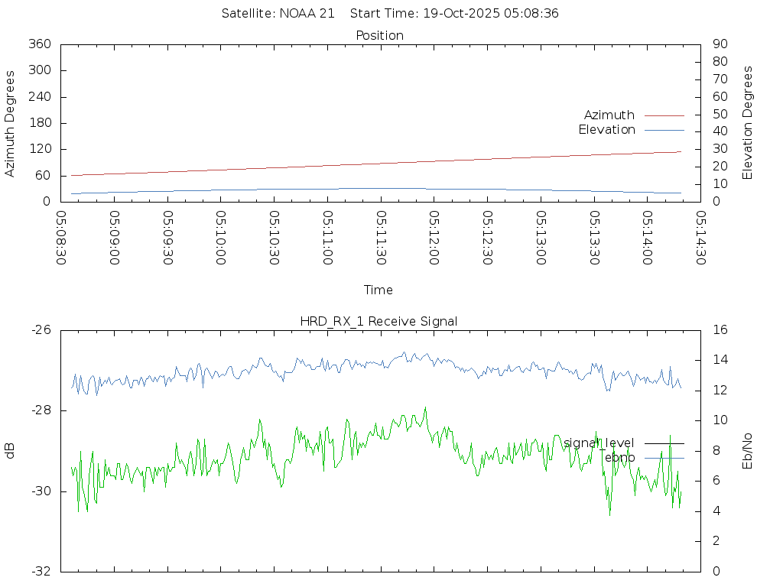
Task: Click the 05:14:30 time tick label
Action: (700, 238)
